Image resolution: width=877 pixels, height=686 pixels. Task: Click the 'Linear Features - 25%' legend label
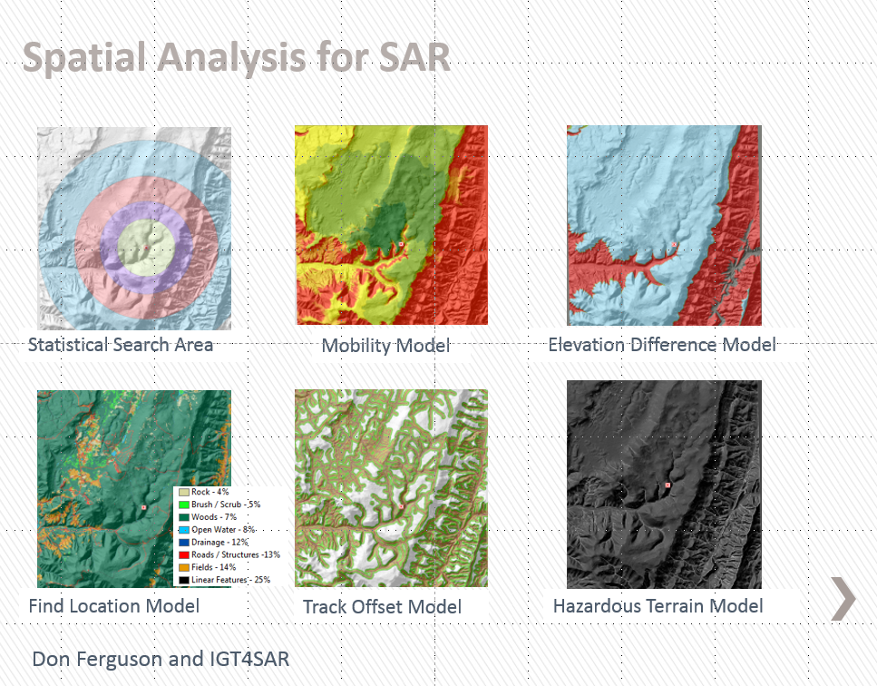pos(231,580)
